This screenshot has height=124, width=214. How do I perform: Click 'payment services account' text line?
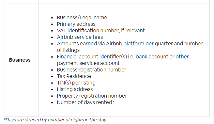[x=88, y=63]
